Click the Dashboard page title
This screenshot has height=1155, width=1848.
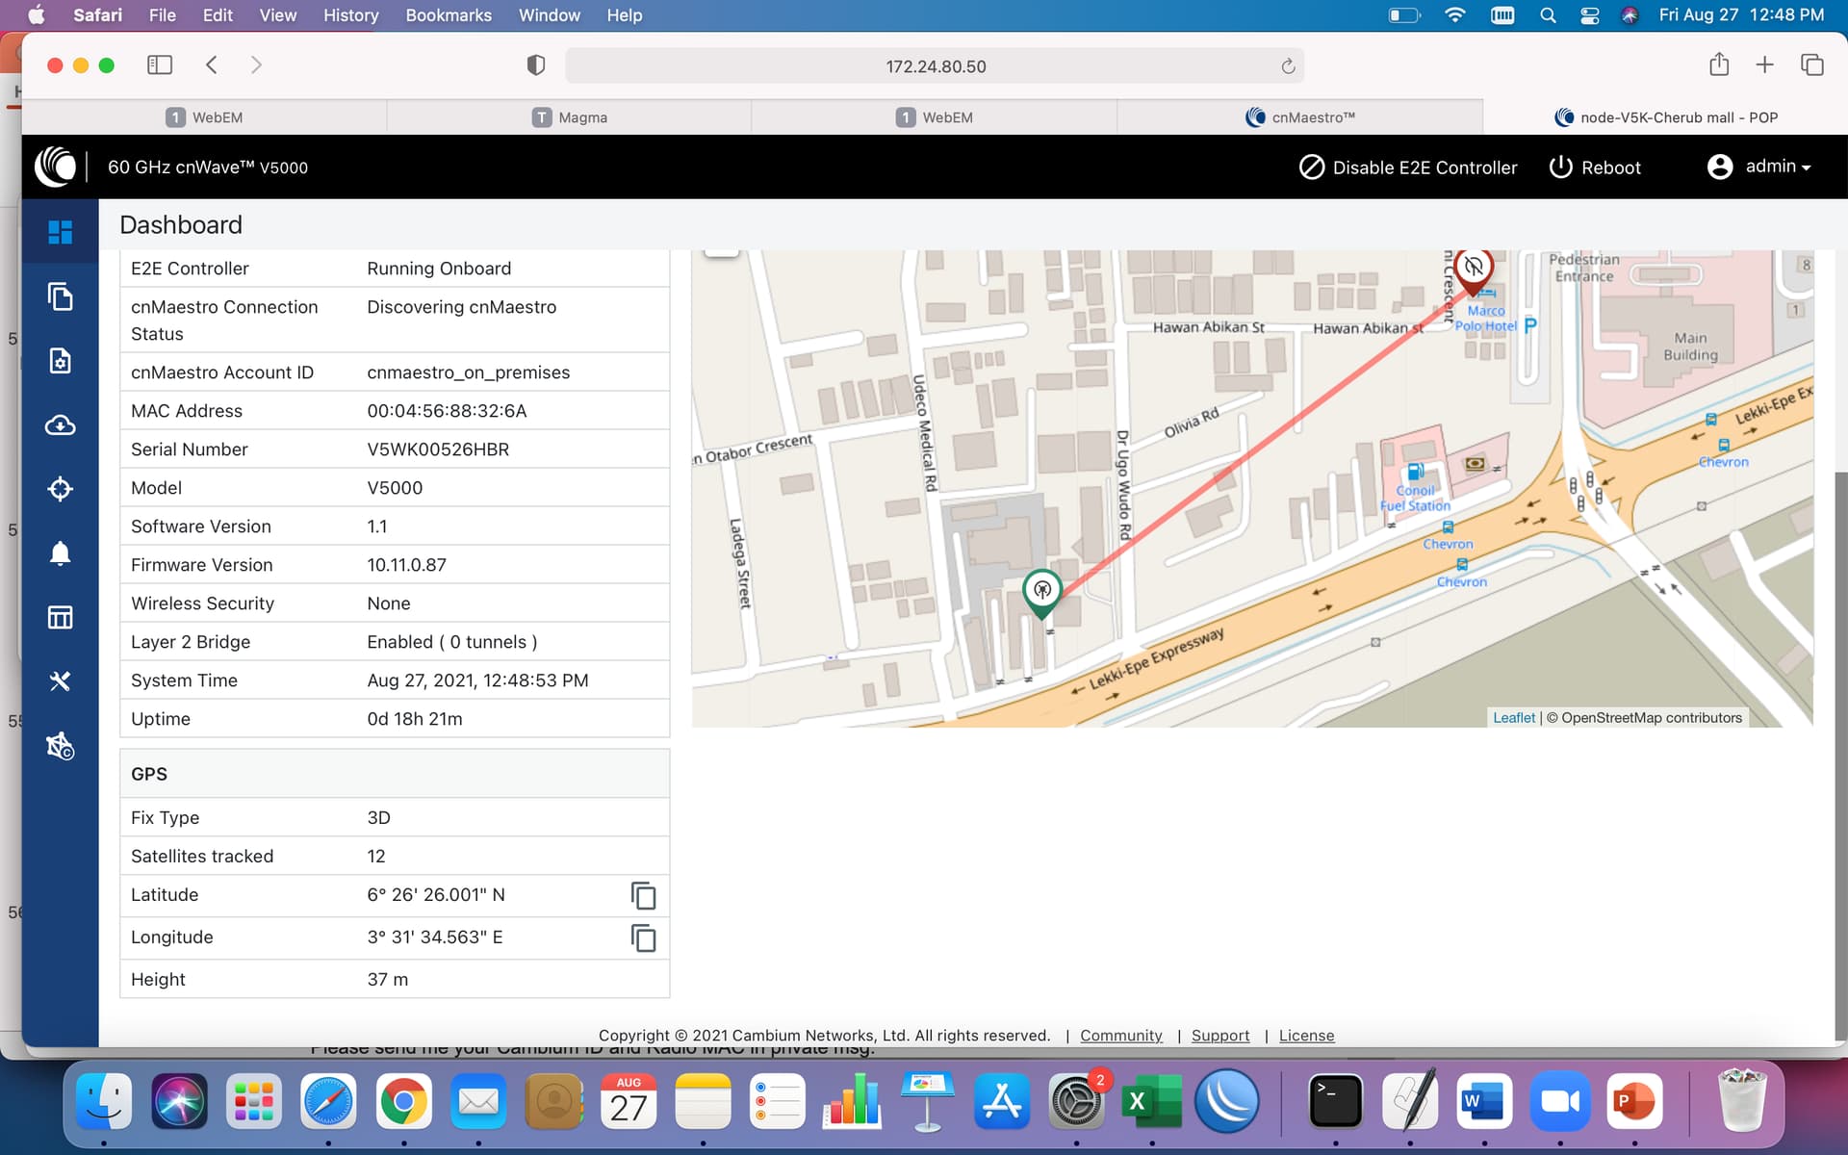[x=181, y=225]
